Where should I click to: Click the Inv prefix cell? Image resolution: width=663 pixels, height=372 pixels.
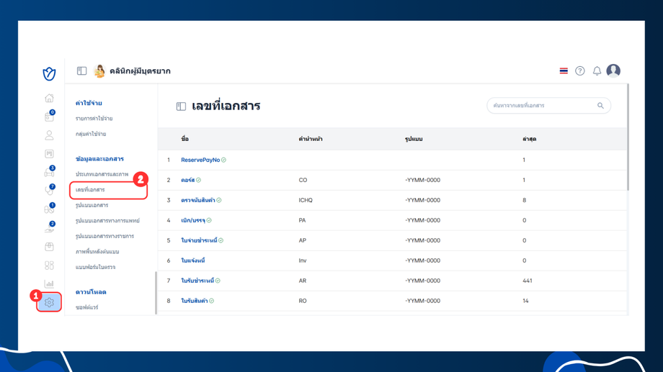click(303, 260)
